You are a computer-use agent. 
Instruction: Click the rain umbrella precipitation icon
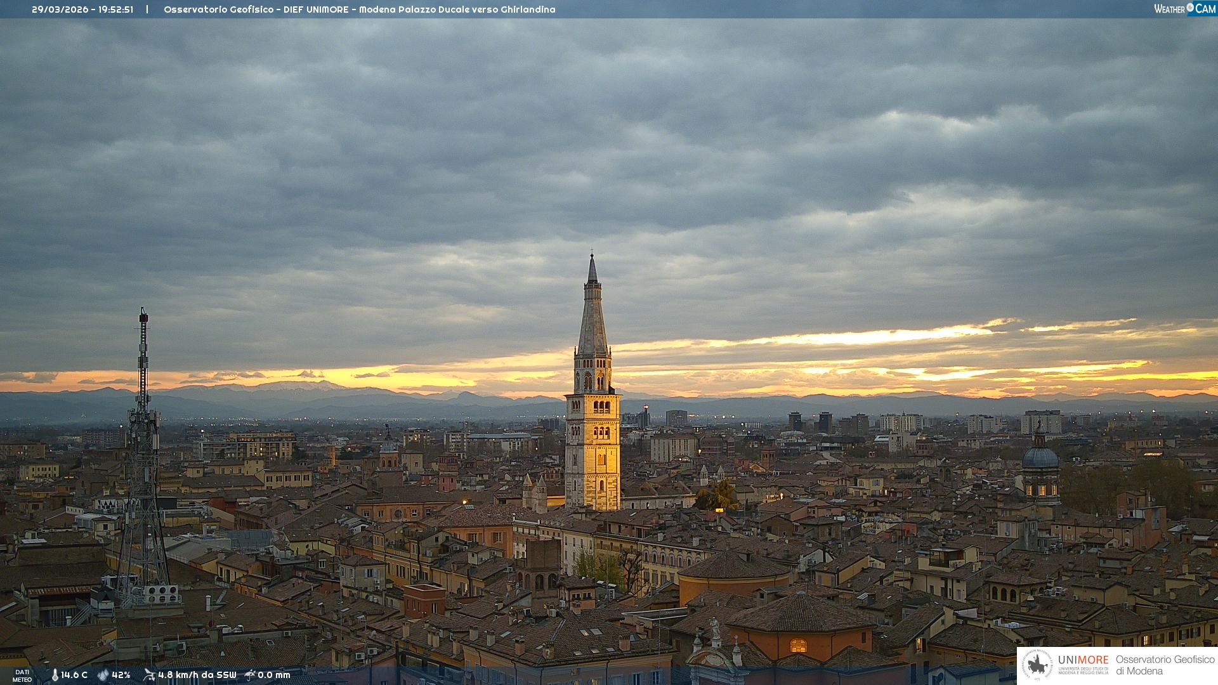click(250, 675)
